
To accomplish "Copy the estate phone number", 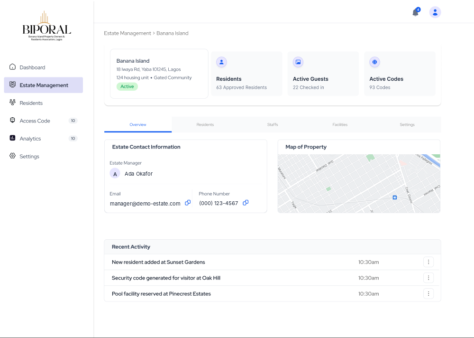I will coord(246,202).
